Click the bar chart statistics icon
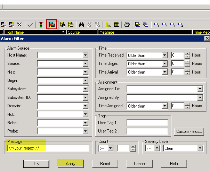 108,25
